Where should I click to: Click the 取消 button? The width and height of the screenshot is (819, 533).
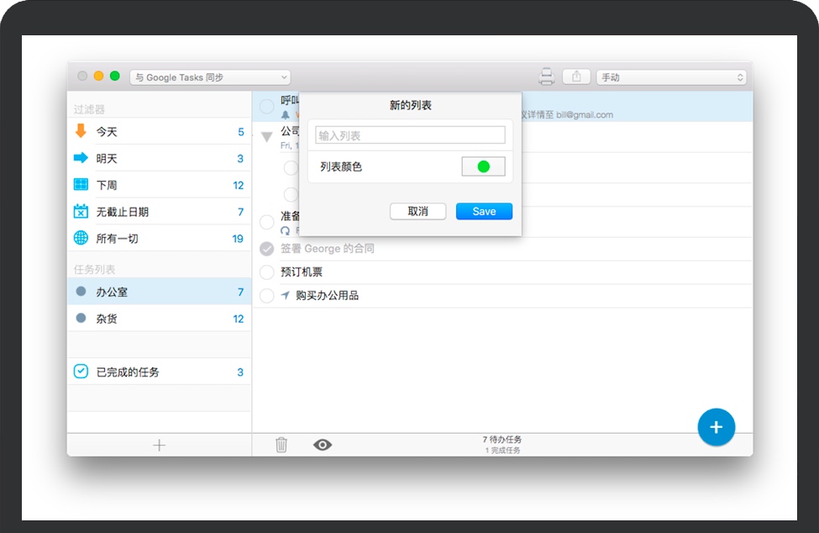[x=417, y=212]
